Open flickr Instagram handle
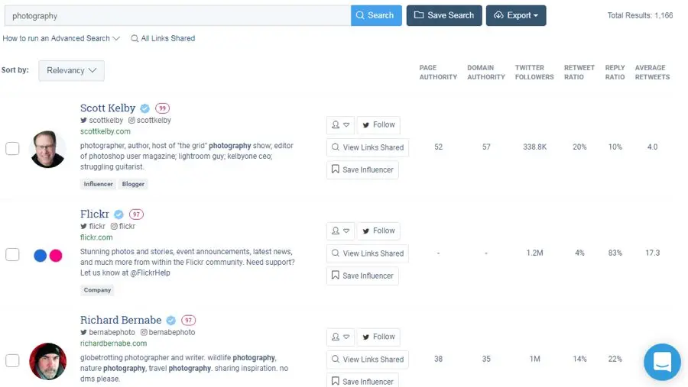The image size is (688, 387). tap(123, 226)
